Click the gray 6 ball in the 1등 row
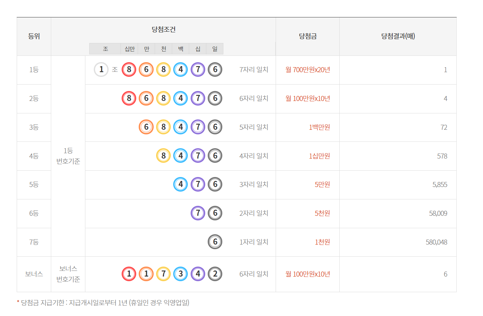 215,70
